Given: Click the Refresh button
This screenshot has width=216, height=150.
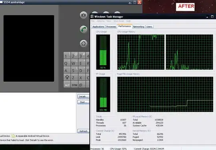Looking at the screenshot, I should point(83,131).
